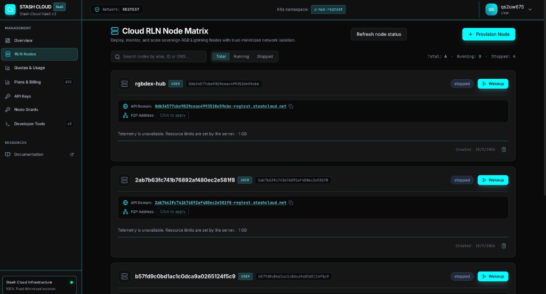Click the QS user avatar
This screenshot has height=294, width=546.
491,10
